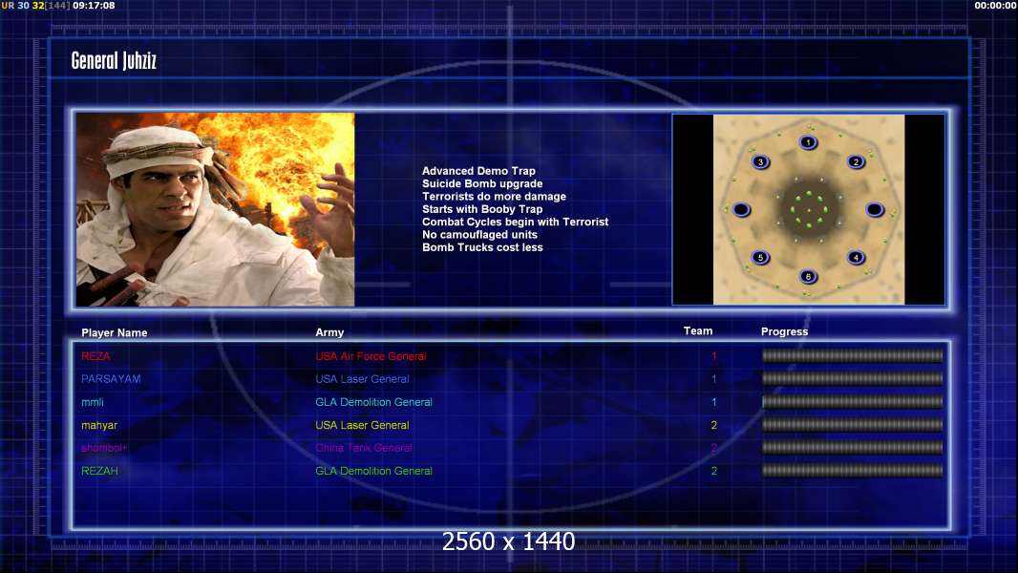The width and height of the screenshot is (1018, 573).
Task: Click PARSAYAM's "USA Laser General" army
Action: pyautogui.click(x=362, y=379)
